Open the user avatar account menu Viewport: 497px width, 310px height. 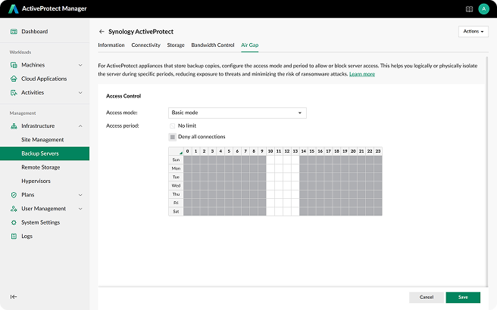tap(484, 9)
